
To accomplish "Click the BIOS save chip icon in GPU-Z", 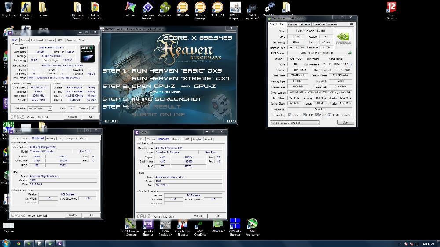I will [x=350, y=53].
